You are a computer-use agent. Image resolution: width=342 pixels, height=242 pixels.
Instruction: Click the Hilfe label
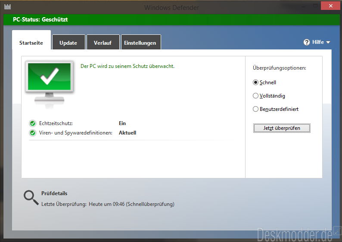[318, 42]
